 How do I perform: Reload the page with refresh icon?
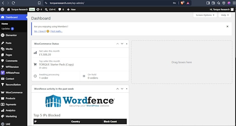14,3
